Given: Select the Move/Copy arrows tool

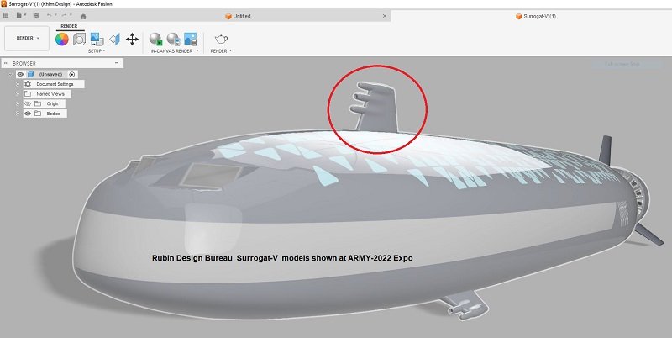Looking at the screenshot, I should pos(132,40).
